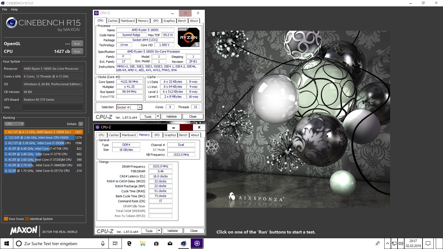Select the Core i5-3317U ranking entry
The height and width of the screenshot is (249, 443).
[x=43, y=171]
